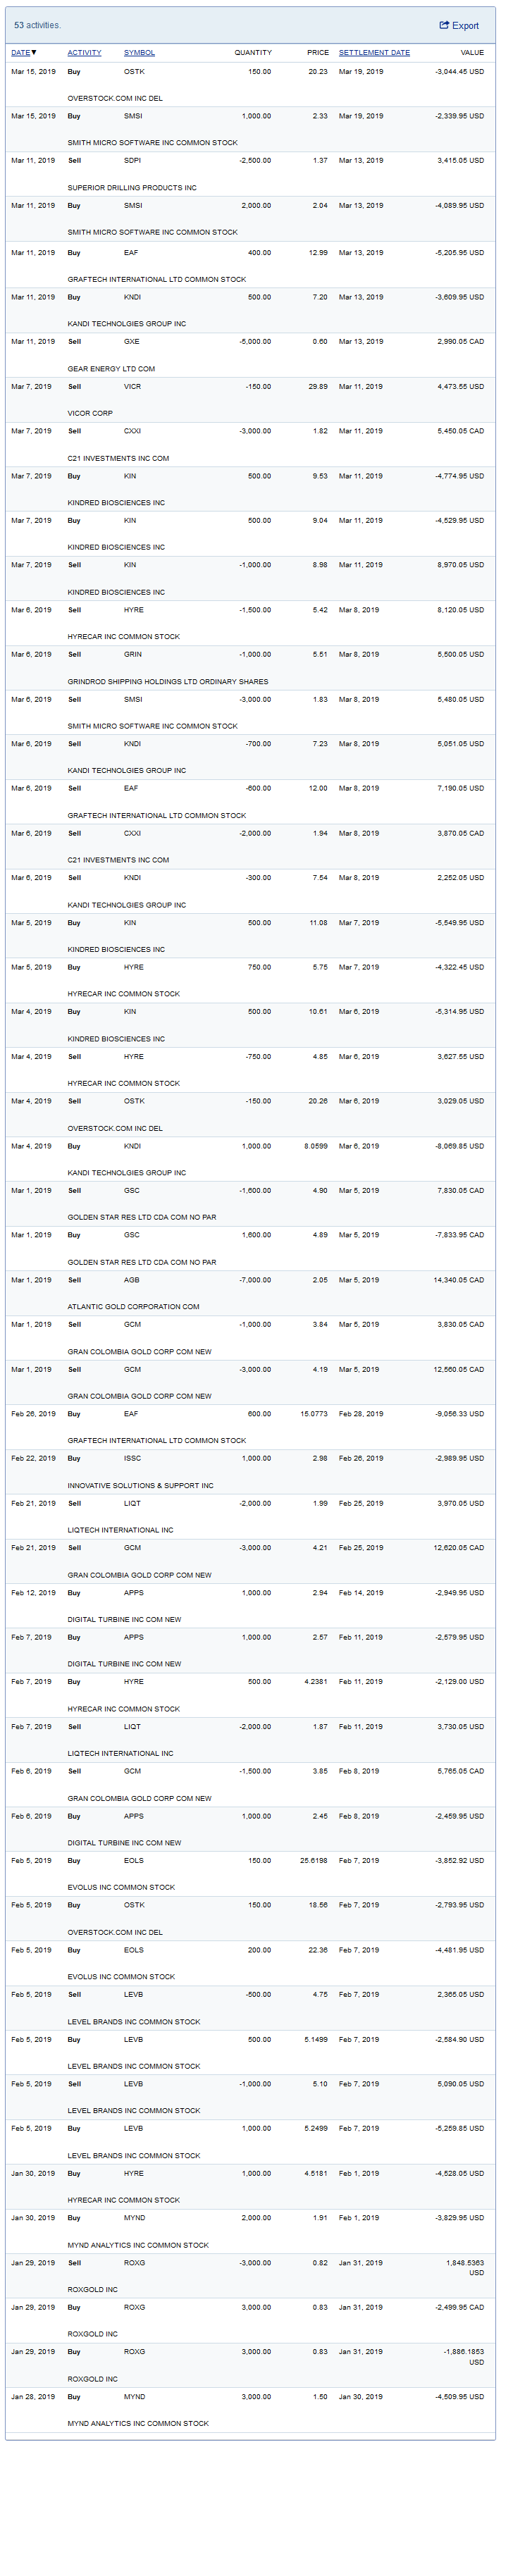513x2576 pixels.
Task: Click the AGB symbol for Atlantic Gold
Action: (132, 1280)
